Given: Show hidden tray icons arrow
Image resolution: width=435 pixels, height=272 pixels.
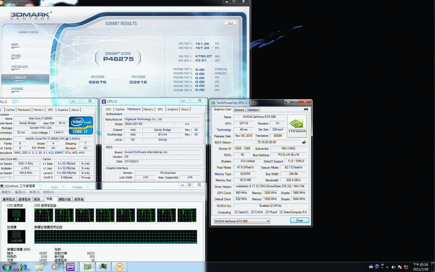Looking at the screenshot, I should point(387,267).
